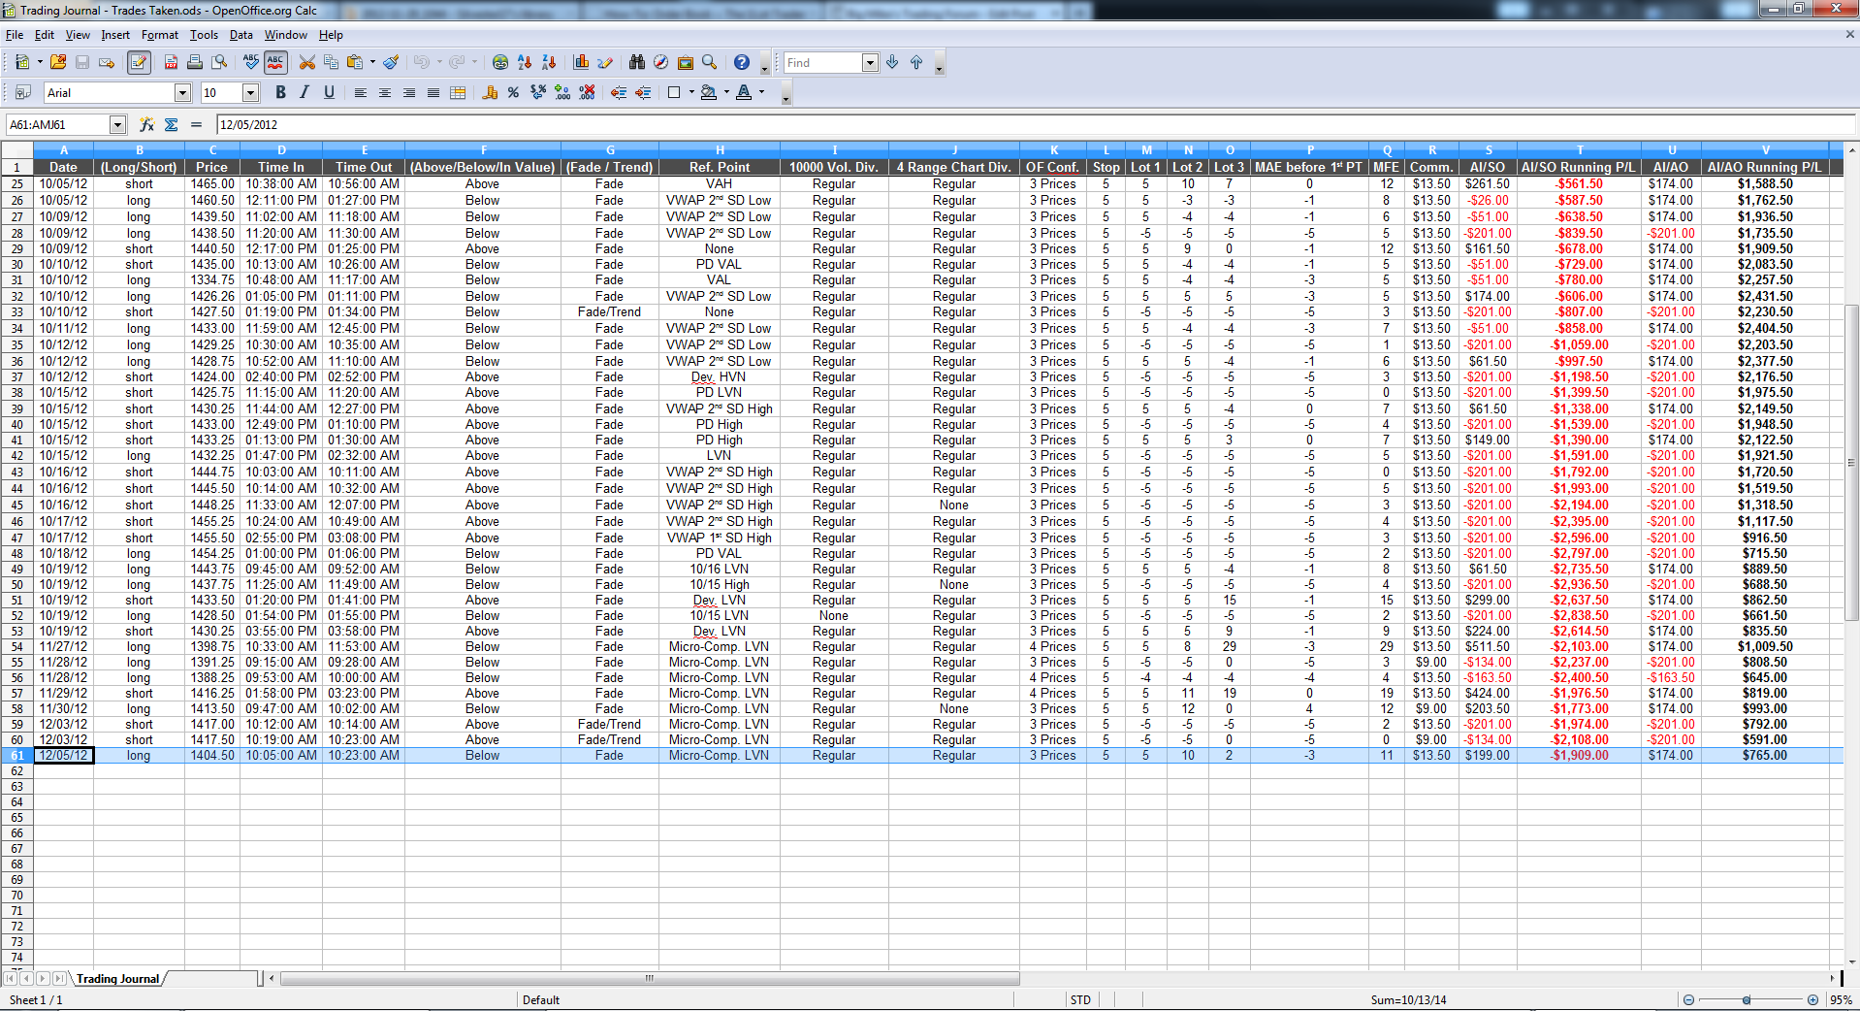
Task: Open the Data menu
Action: pos(241,35)
